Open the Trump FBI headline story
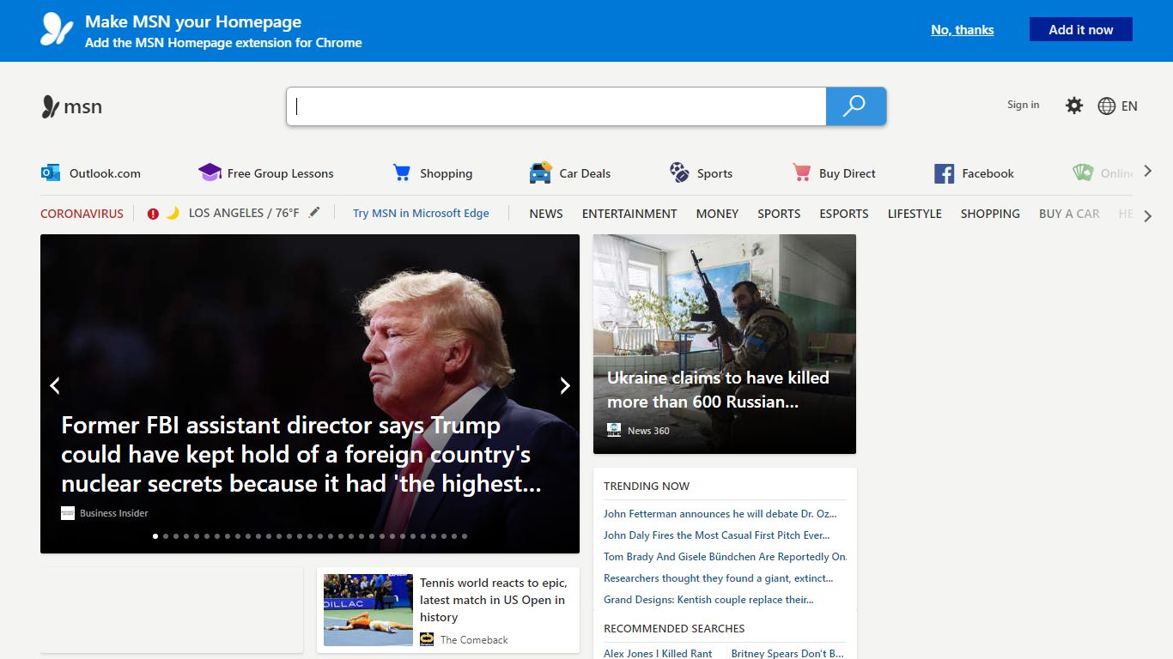The image size is (1173, 659). 301,455
